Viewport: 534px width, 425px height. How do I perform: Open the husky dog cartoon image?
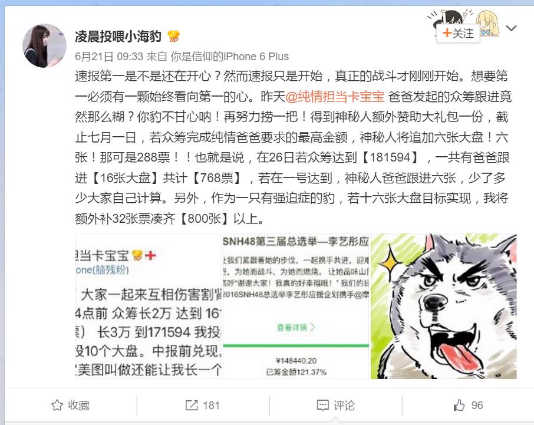click(x=444, y=306)
